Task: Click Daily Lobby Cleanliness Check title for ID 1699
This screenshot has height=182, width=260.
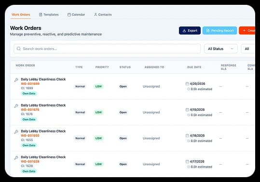Action: pos(43,79)
